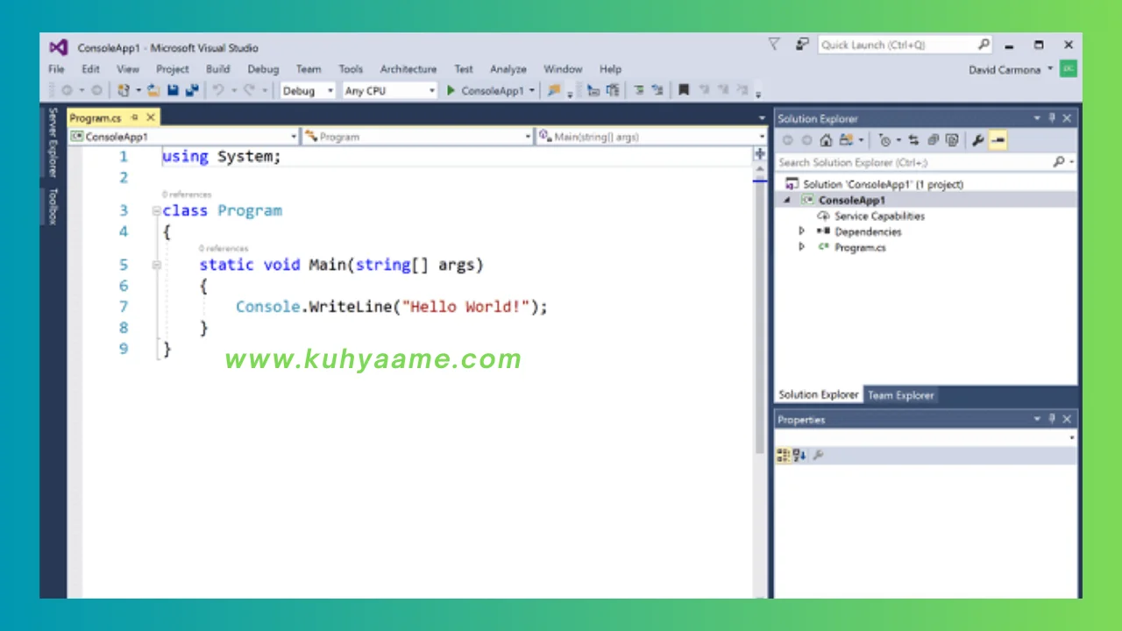Image resolution: width=1122 pixels, height=631 pixels.
Task: Toggle Alphabetical sort in Properties panel
Action: click(799, 455)
